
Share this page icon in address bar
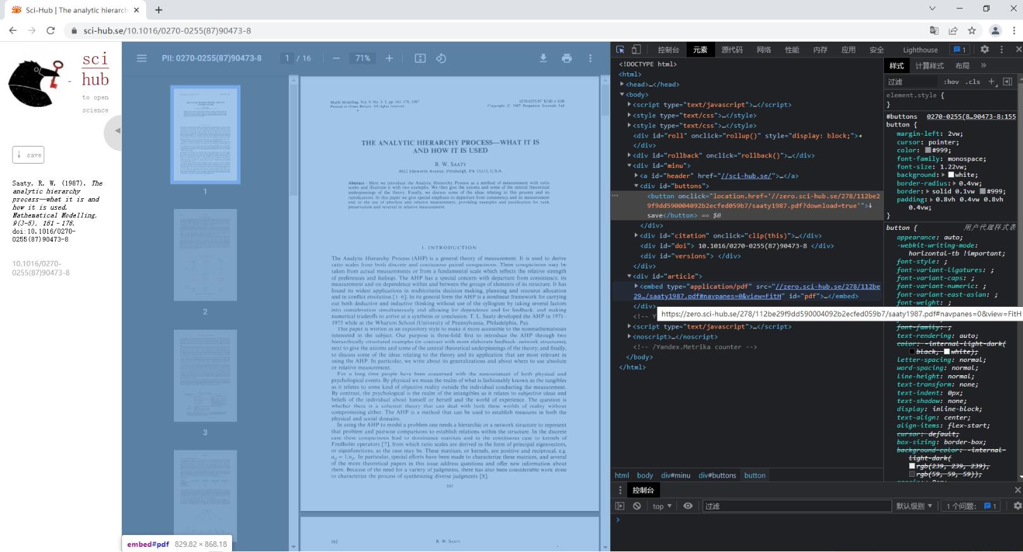click(x=953, y=30)
